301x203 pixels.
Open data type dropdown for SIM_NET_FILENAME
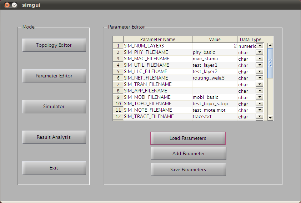click(260, 78)
